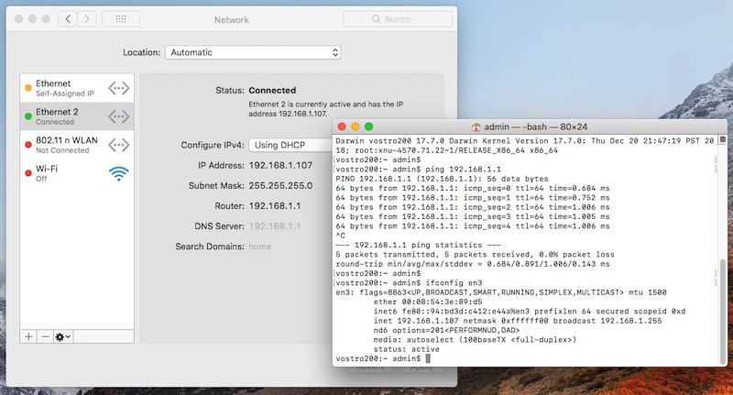733x395 pixels.
Task: Click the Network window title
Action: [232, 19]
